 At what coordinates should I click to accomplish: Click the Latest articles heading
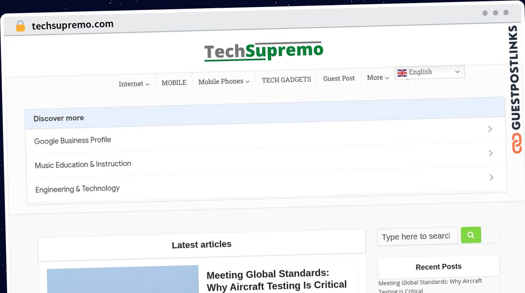[x=202, y=245]
